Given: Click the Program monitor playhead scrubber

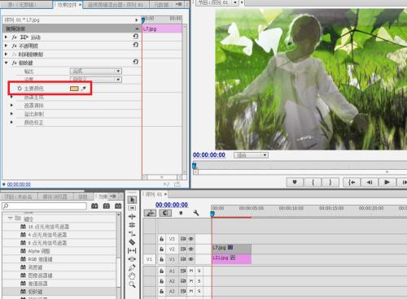Looking at the screenshot, I should click(195, 166).
